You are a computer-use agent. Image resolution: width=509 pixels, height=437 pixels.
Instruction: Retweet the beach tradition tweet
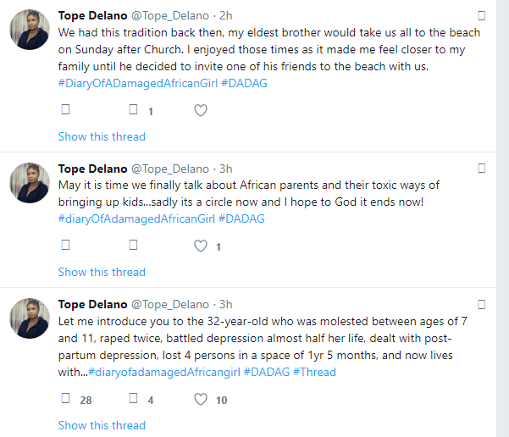point(132,110)
